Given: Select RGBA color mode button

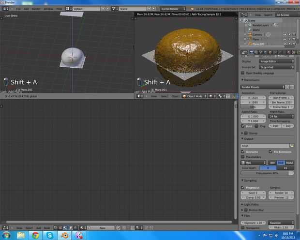Looking at the screenshot, I should [x=289, y=163].
